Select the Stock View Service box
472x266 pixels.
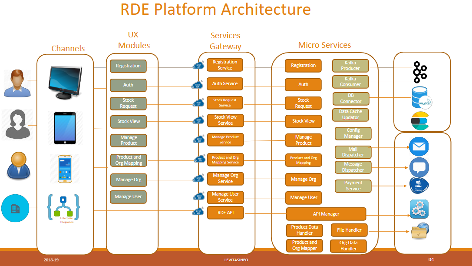tap(225, 120)
